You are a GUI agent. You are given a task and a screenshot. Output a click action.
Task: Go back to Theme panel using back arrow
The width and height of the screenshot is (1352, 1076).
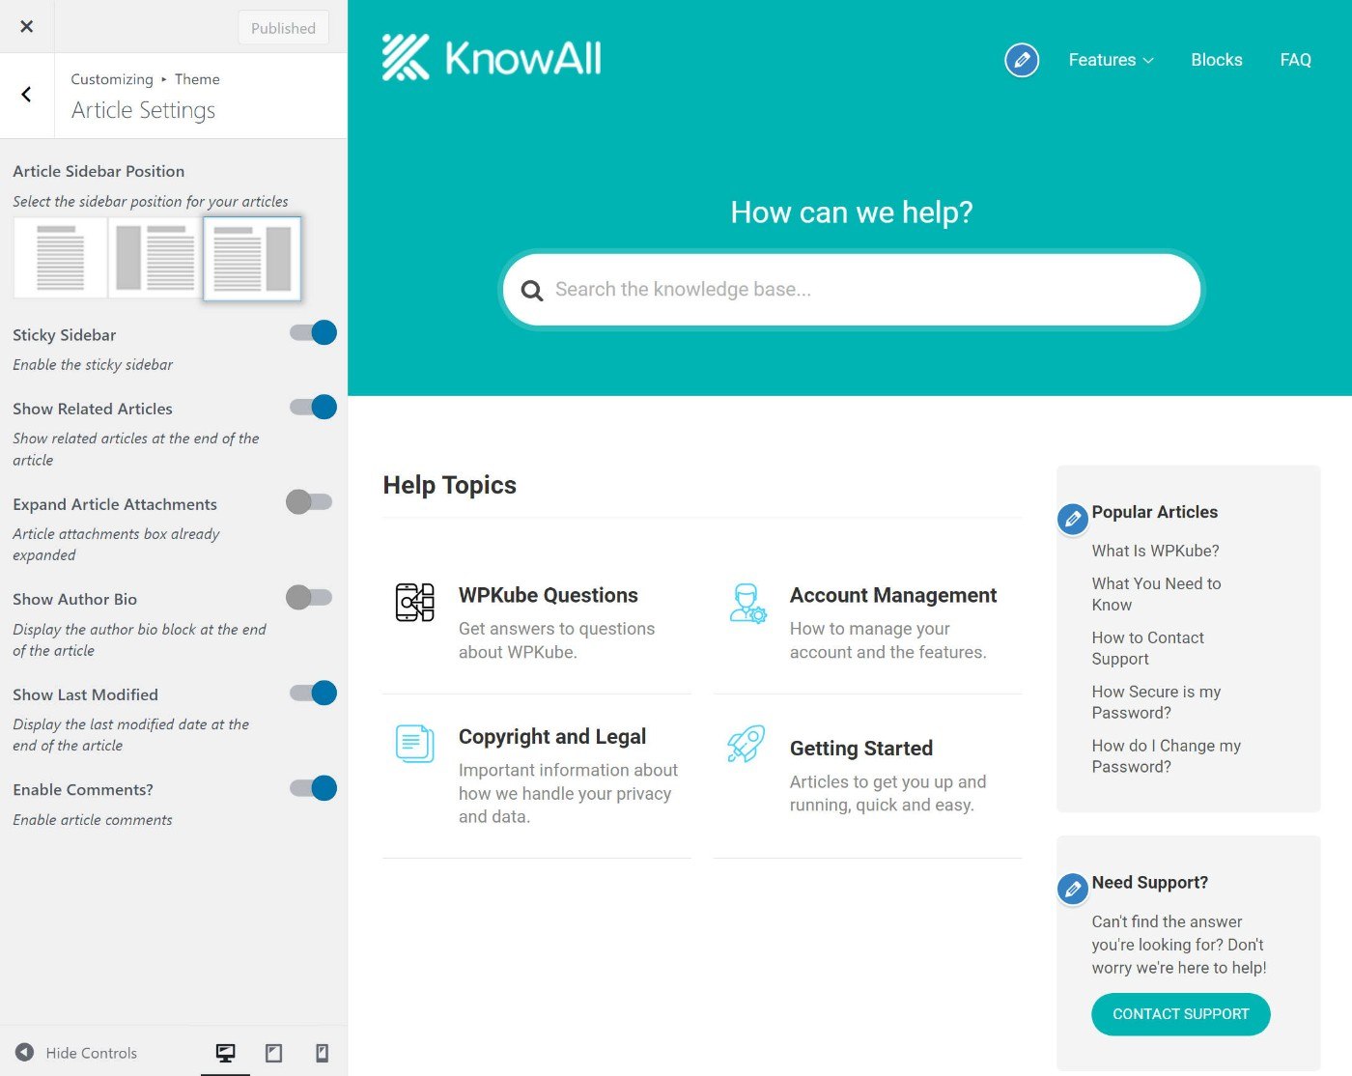click(x=27, y=95)
